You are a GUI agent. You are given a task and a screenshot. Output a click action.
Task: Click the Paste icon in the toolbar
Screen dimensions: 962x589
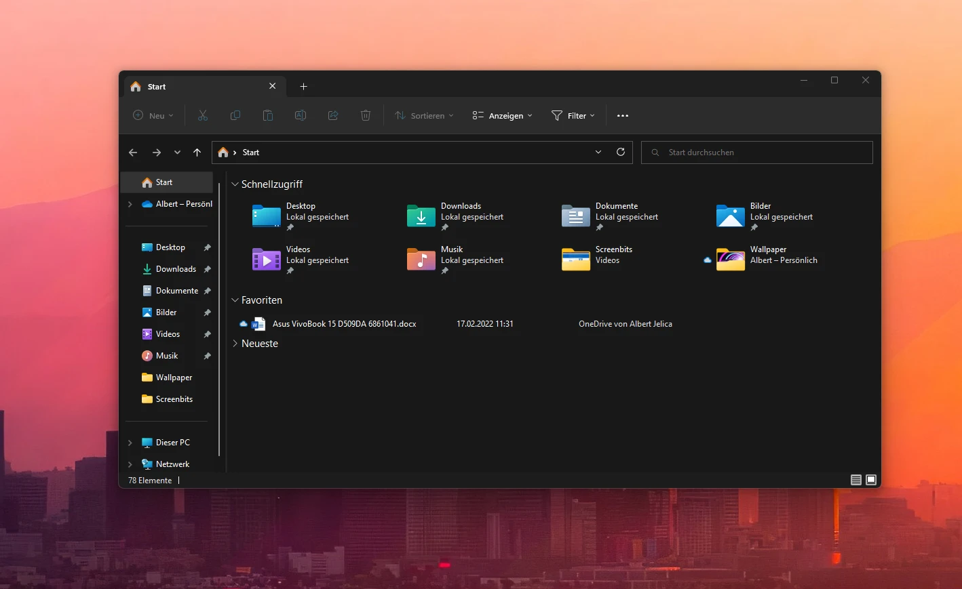coord(267,115)
